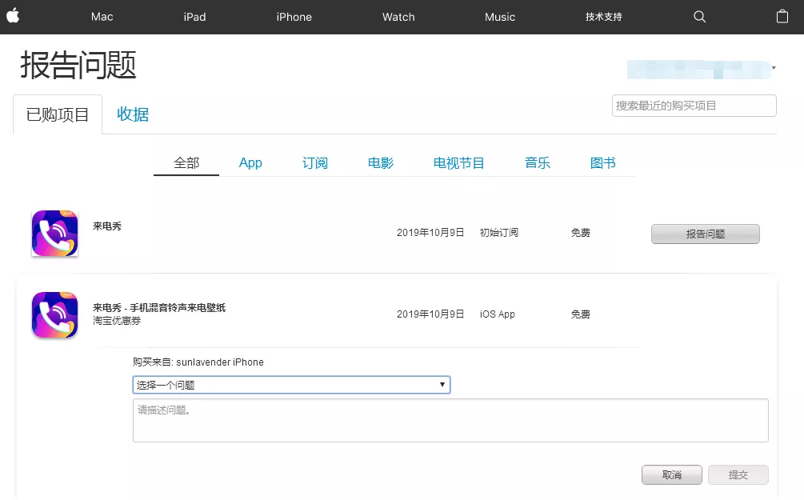Click the 提交 button
This screenshot has height=500, width=804.
pyautogui.click(x=738, y=475)
